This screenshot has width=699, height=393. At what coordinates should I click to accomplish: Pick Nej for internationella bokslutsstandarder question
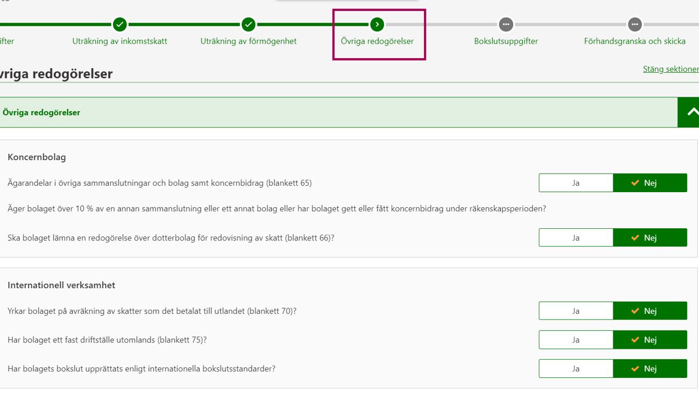coord(649,369)
